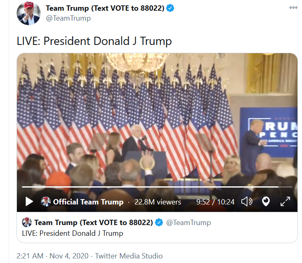Play the video with the play button
Viewport: 302px width, 263px height.
(29, 202)
